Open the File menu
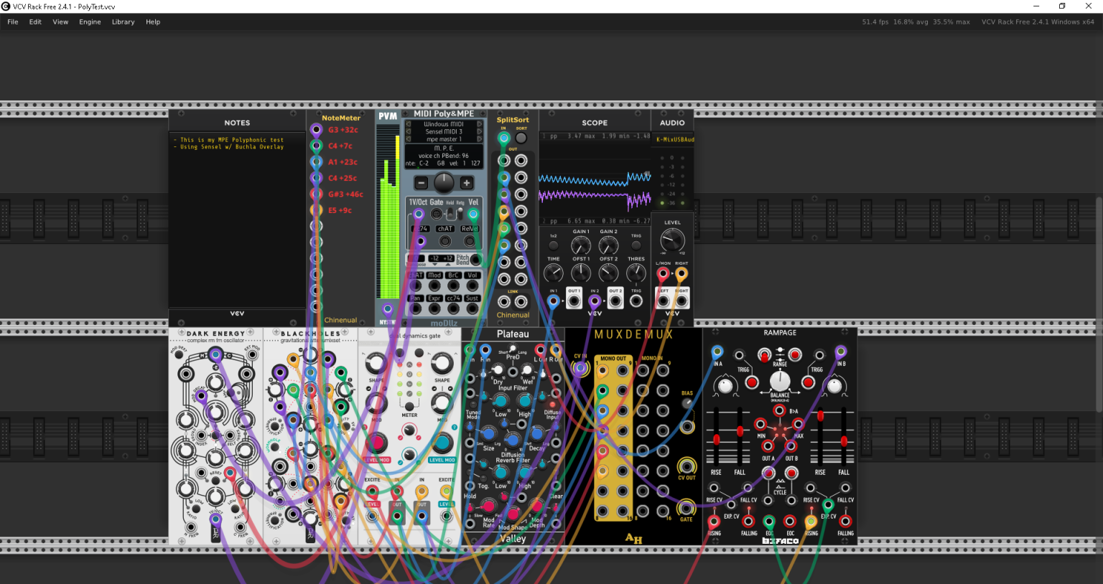This screenshot has width=1103, height=584. point(13,22)
